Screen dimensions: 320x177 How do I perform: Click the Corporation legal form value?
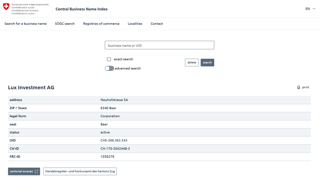coord(110,116)
